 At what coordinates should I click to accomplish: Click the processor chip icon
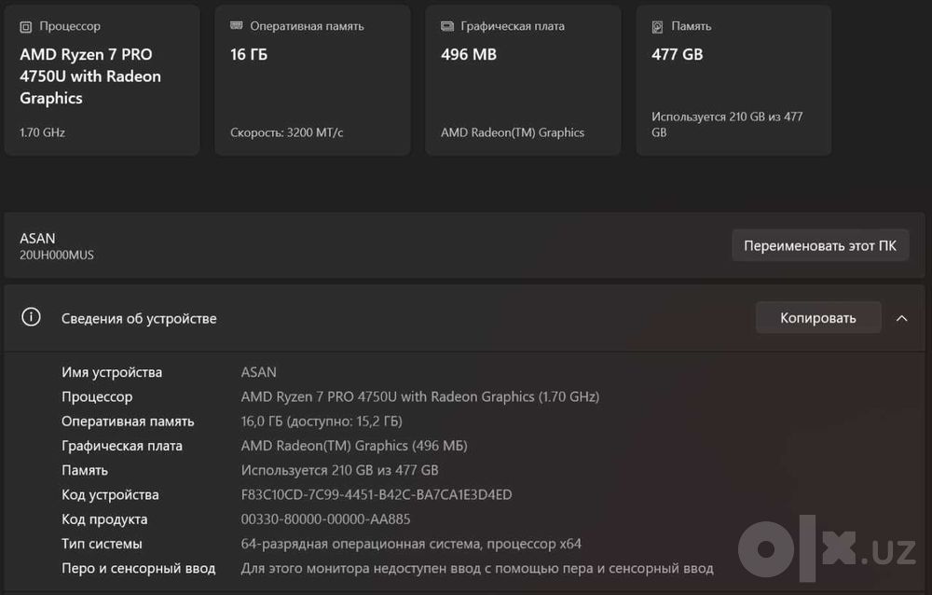point(25,27)
